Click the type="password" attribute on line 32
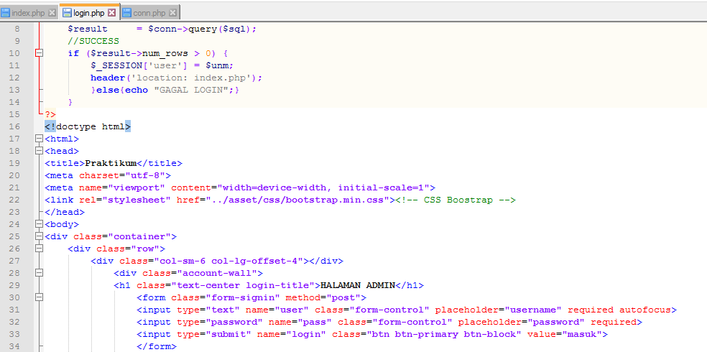Image resolution: width=707 pixels, height=352 pixels. click(220, 322)
